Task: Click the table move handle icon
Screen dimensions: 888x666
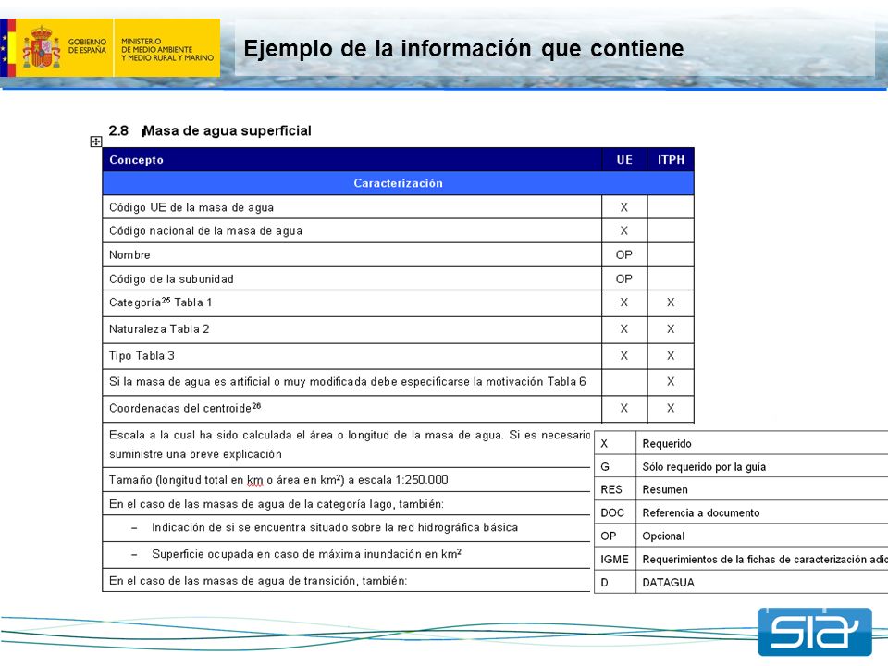Action: tap(95, 142)
